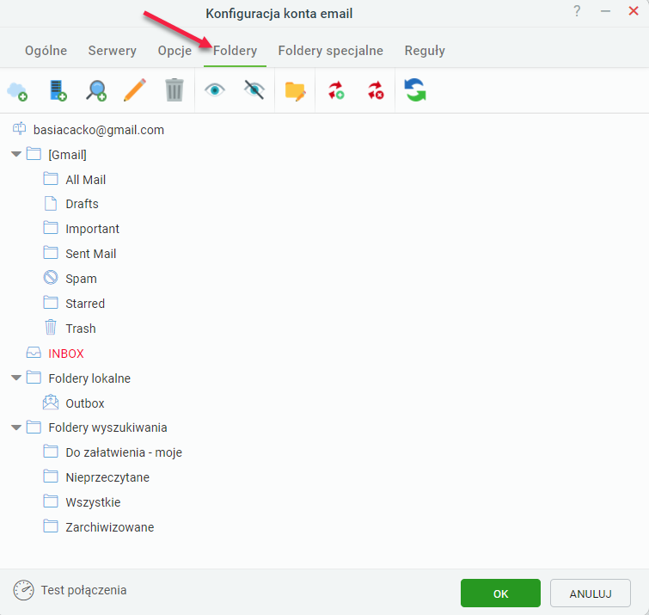Screen dimensions: 649x615
Task: Click the red arrows with green plus icon
Action: coord(336,90)
